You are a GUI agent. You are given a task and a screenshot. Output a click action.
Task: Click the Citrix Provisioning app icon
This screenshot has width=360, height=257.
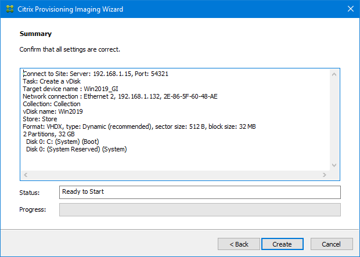point(10,9)
